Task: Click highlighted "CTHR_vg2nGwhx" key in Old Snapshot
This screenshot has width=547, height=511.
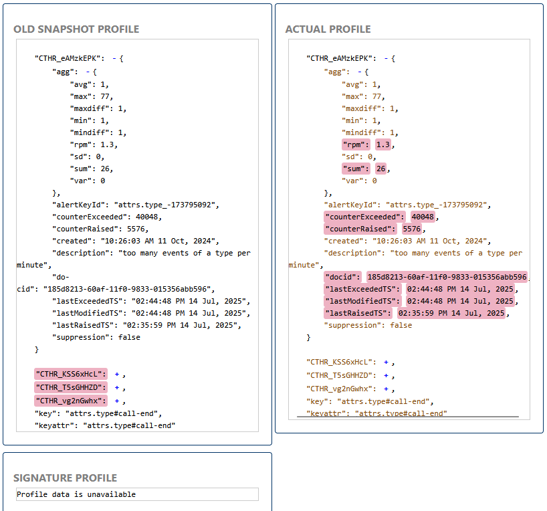Action: coord(71,401)
